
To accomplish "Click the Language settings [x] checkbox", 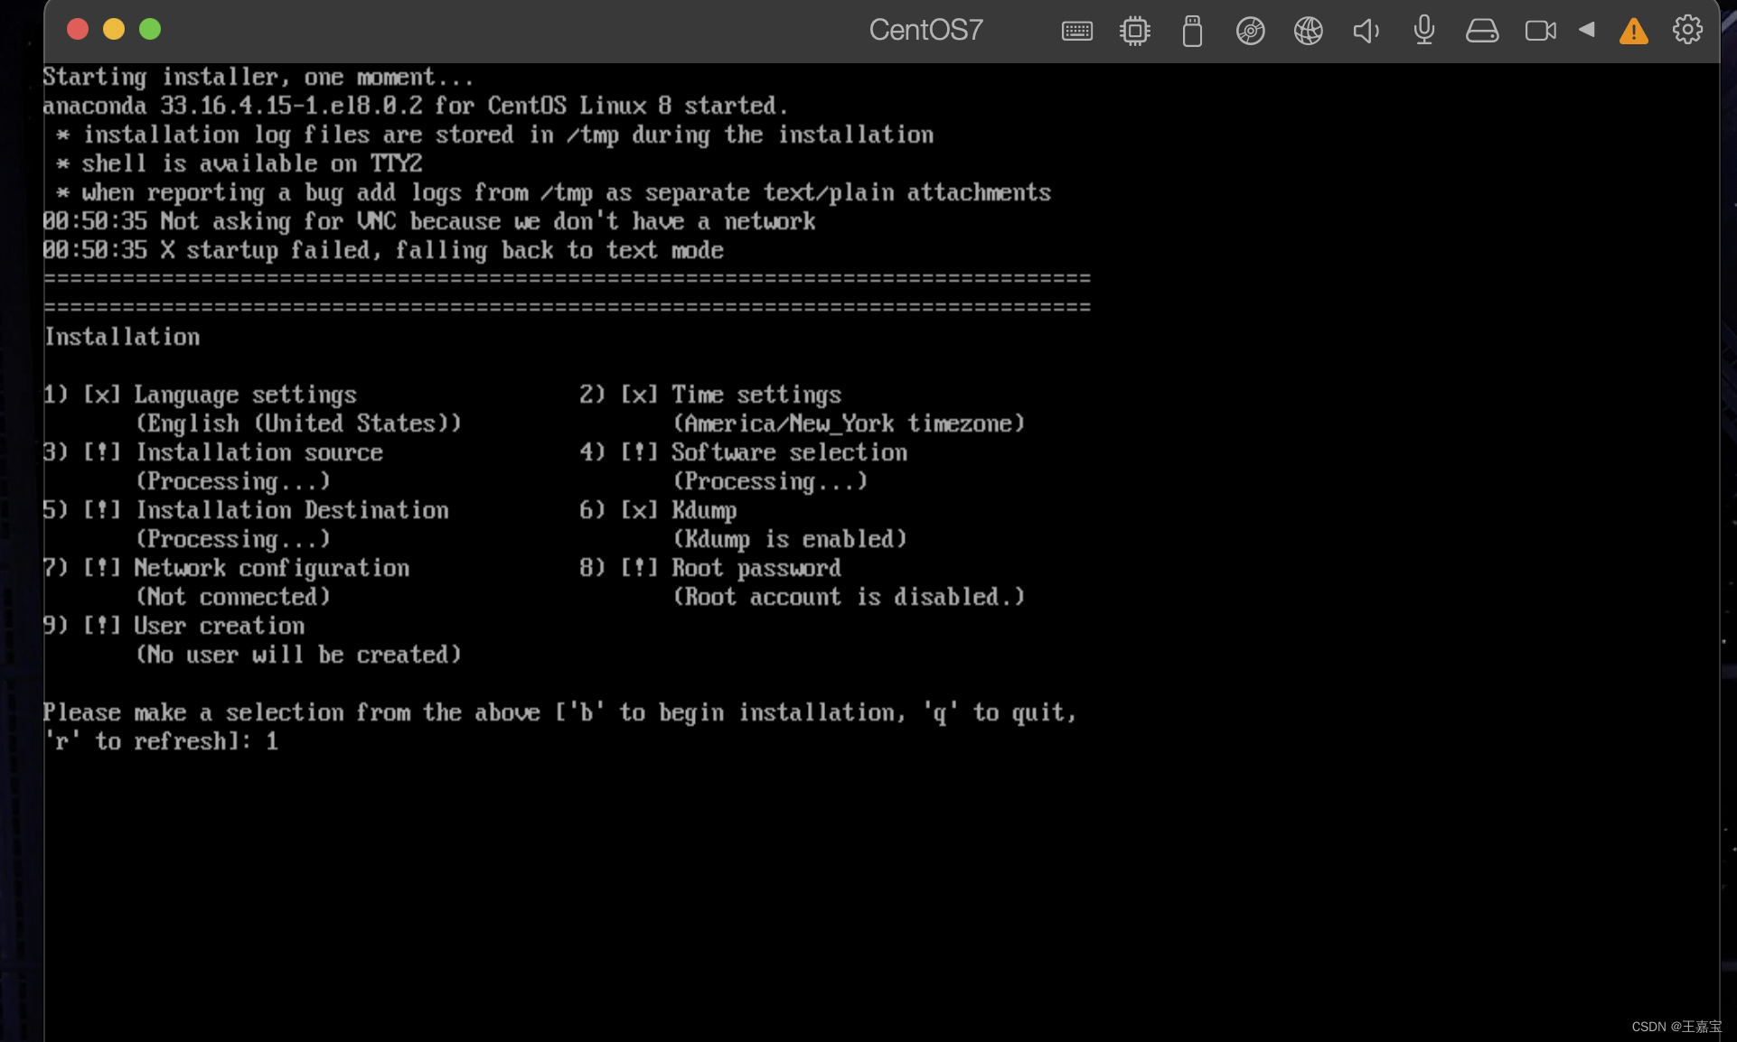I will coord(101,395).
